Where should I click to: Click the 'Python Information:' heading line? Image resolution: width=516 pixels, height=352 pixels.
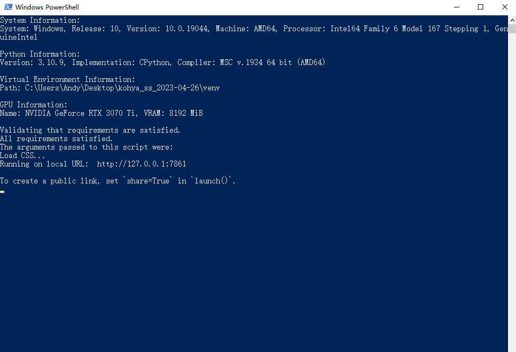click(40, 54)
